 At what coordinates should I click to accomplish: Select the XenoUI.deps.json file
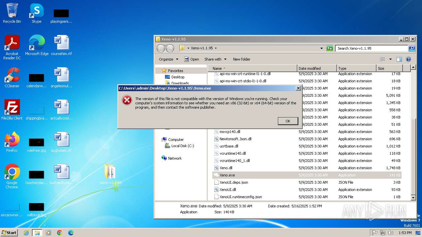[234, 182]
